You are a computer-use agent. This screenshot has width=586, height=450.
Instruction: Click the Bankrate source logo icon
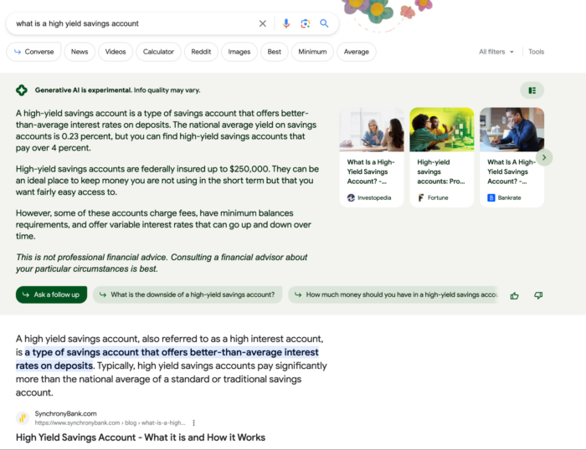[491, 197]
